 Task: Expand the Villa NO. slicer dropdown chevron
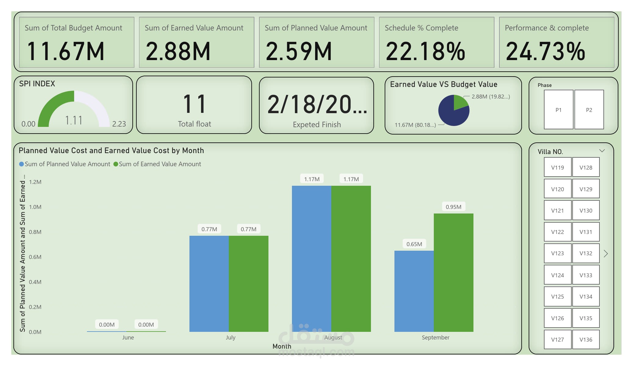(x=602, y=151)
